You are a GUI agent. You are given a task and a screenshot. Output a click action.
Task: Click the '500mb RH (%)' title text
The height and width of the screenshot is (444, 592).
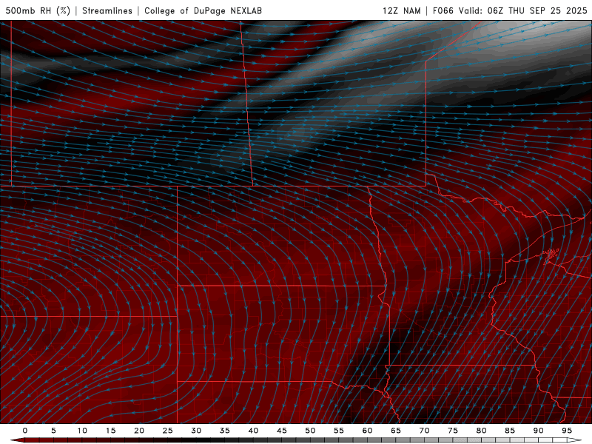(38, 10)
